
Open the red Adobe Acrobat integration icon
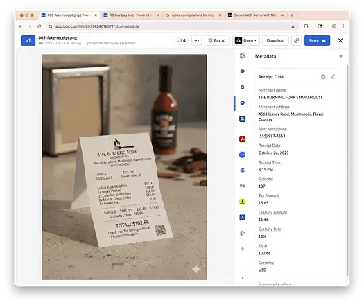pos(242,139)
